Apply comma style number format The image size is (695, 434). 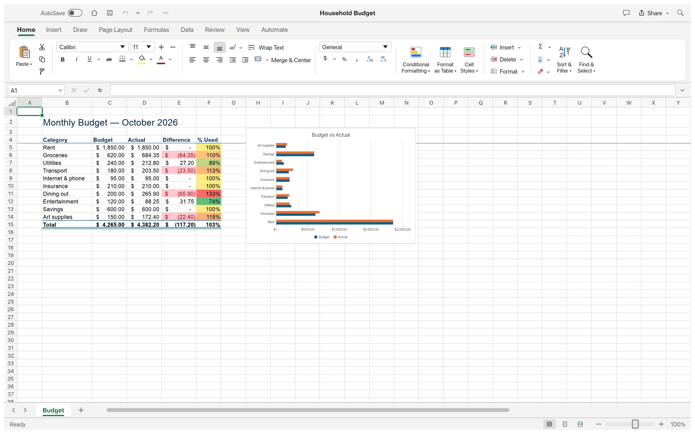[x=357, y=60]
